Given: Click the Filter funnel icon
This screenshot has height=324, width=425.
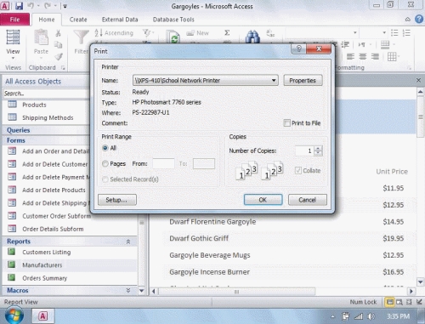Looking at the screenshot, I should point(81,37).
